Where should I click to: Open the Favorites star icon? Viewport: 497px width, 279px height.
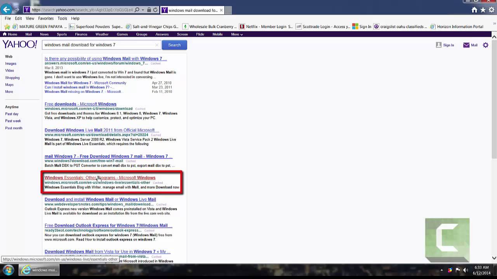coord(483,10)
